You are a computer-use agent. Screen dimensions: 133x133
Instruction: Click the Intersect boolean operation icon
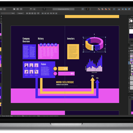[106, 9]
